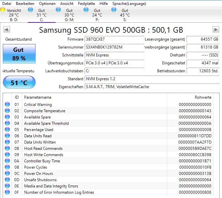Click status orb of Controller Busy Time row

(7, 161)
